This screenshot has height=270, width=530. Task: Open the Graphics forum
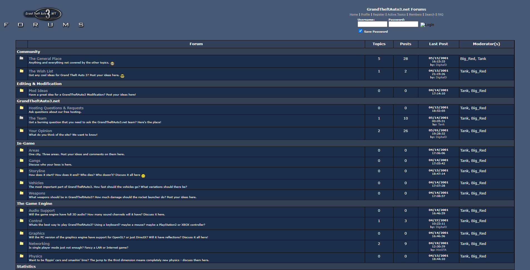point(37,233)
